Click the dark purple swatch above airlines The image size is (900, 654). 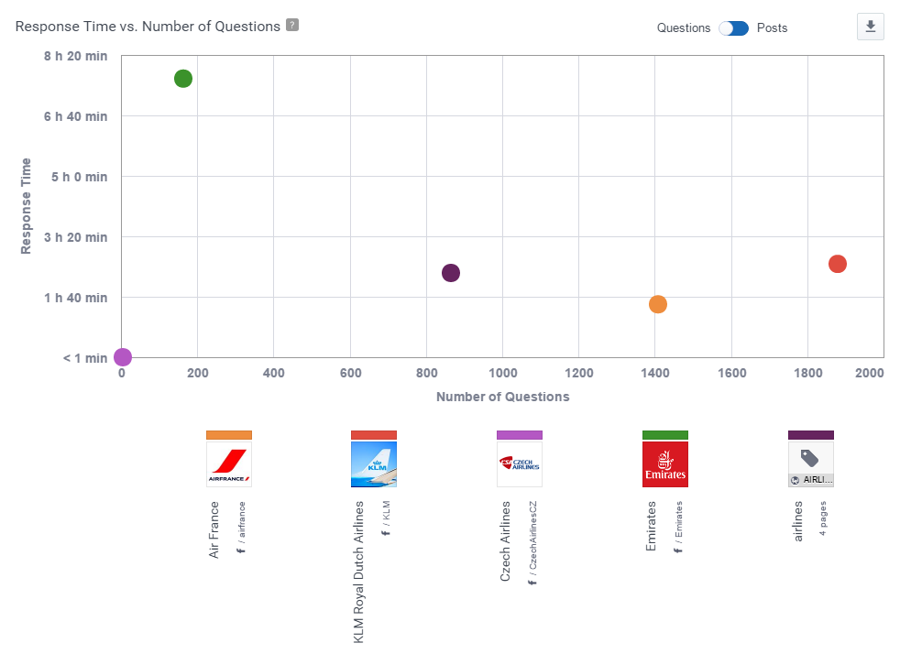[x=811, y=435]
